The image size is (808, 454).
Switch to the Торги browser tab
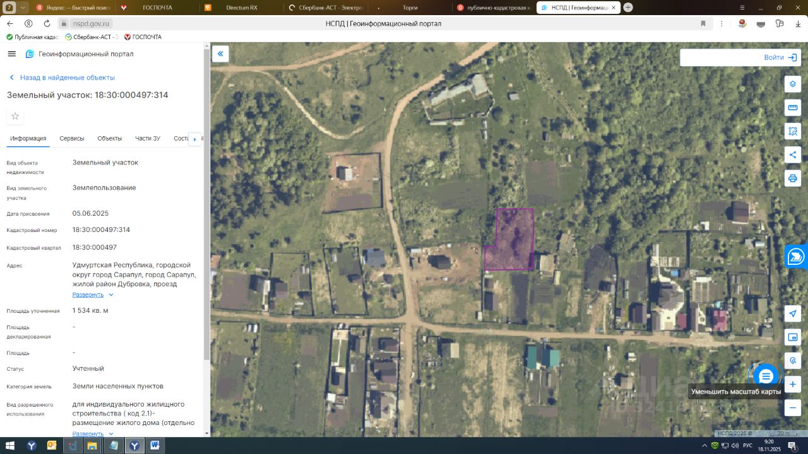pyautogui.click(x=410, y=8)
